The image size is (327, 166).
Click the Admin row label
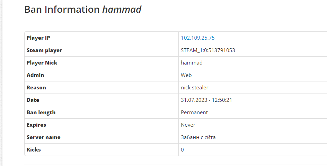[x=35, y=75]
